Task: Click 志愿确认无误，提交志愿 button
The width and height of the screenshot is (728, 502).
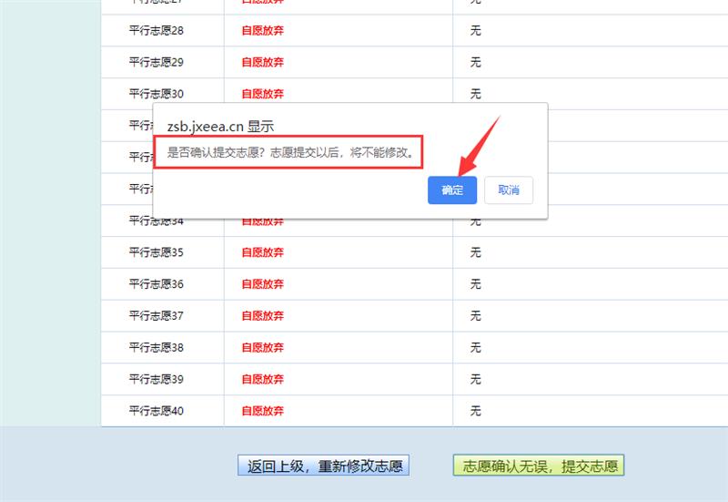Action: pyautogui.click(x=539, y=466)
